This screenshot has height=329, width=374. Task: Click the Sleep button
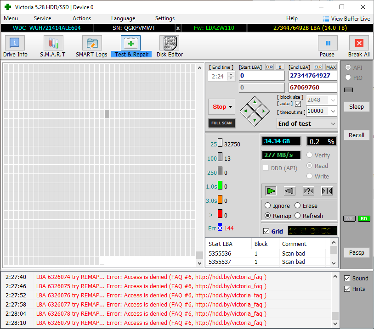coord(357,106)
